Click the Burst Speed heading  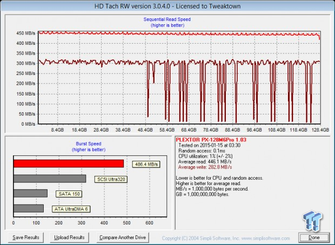tap(89, 144)
